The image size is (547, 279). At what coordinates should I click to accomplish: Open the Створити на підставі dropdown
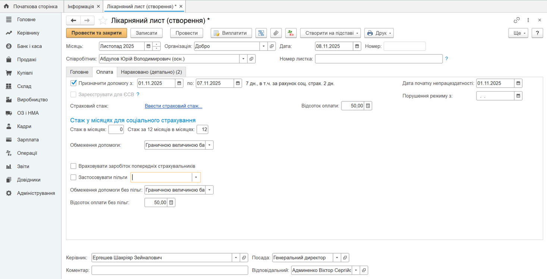tap(330, 33)
